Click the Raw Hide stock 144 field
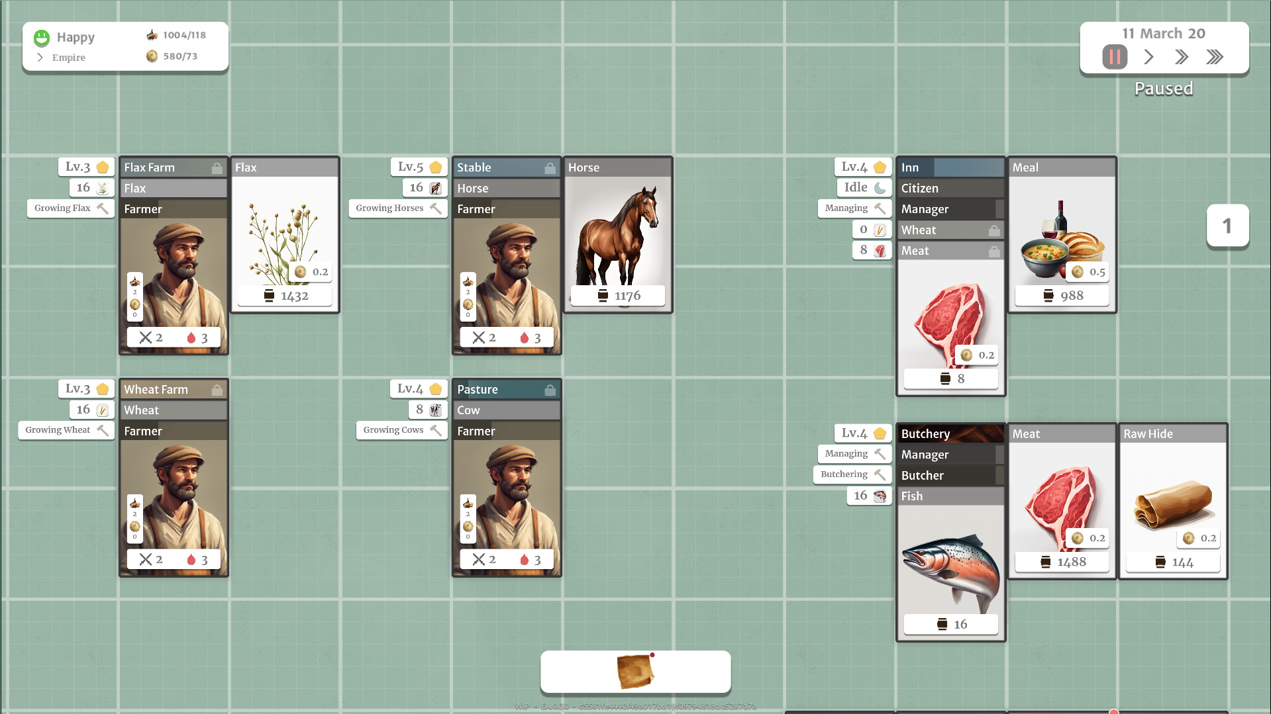This screenshot has height=714, width=1271. click(x=1173, y=562)
